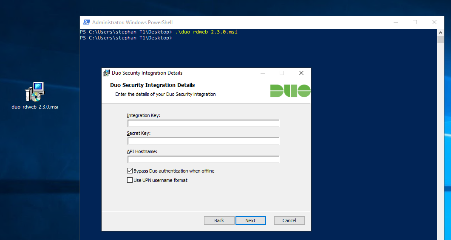Image resolution: width=451 pixels, height=240 pixels.
Task: Click the Duo logo in the installer
Action: pyautogui.click(x=290, y=91)
